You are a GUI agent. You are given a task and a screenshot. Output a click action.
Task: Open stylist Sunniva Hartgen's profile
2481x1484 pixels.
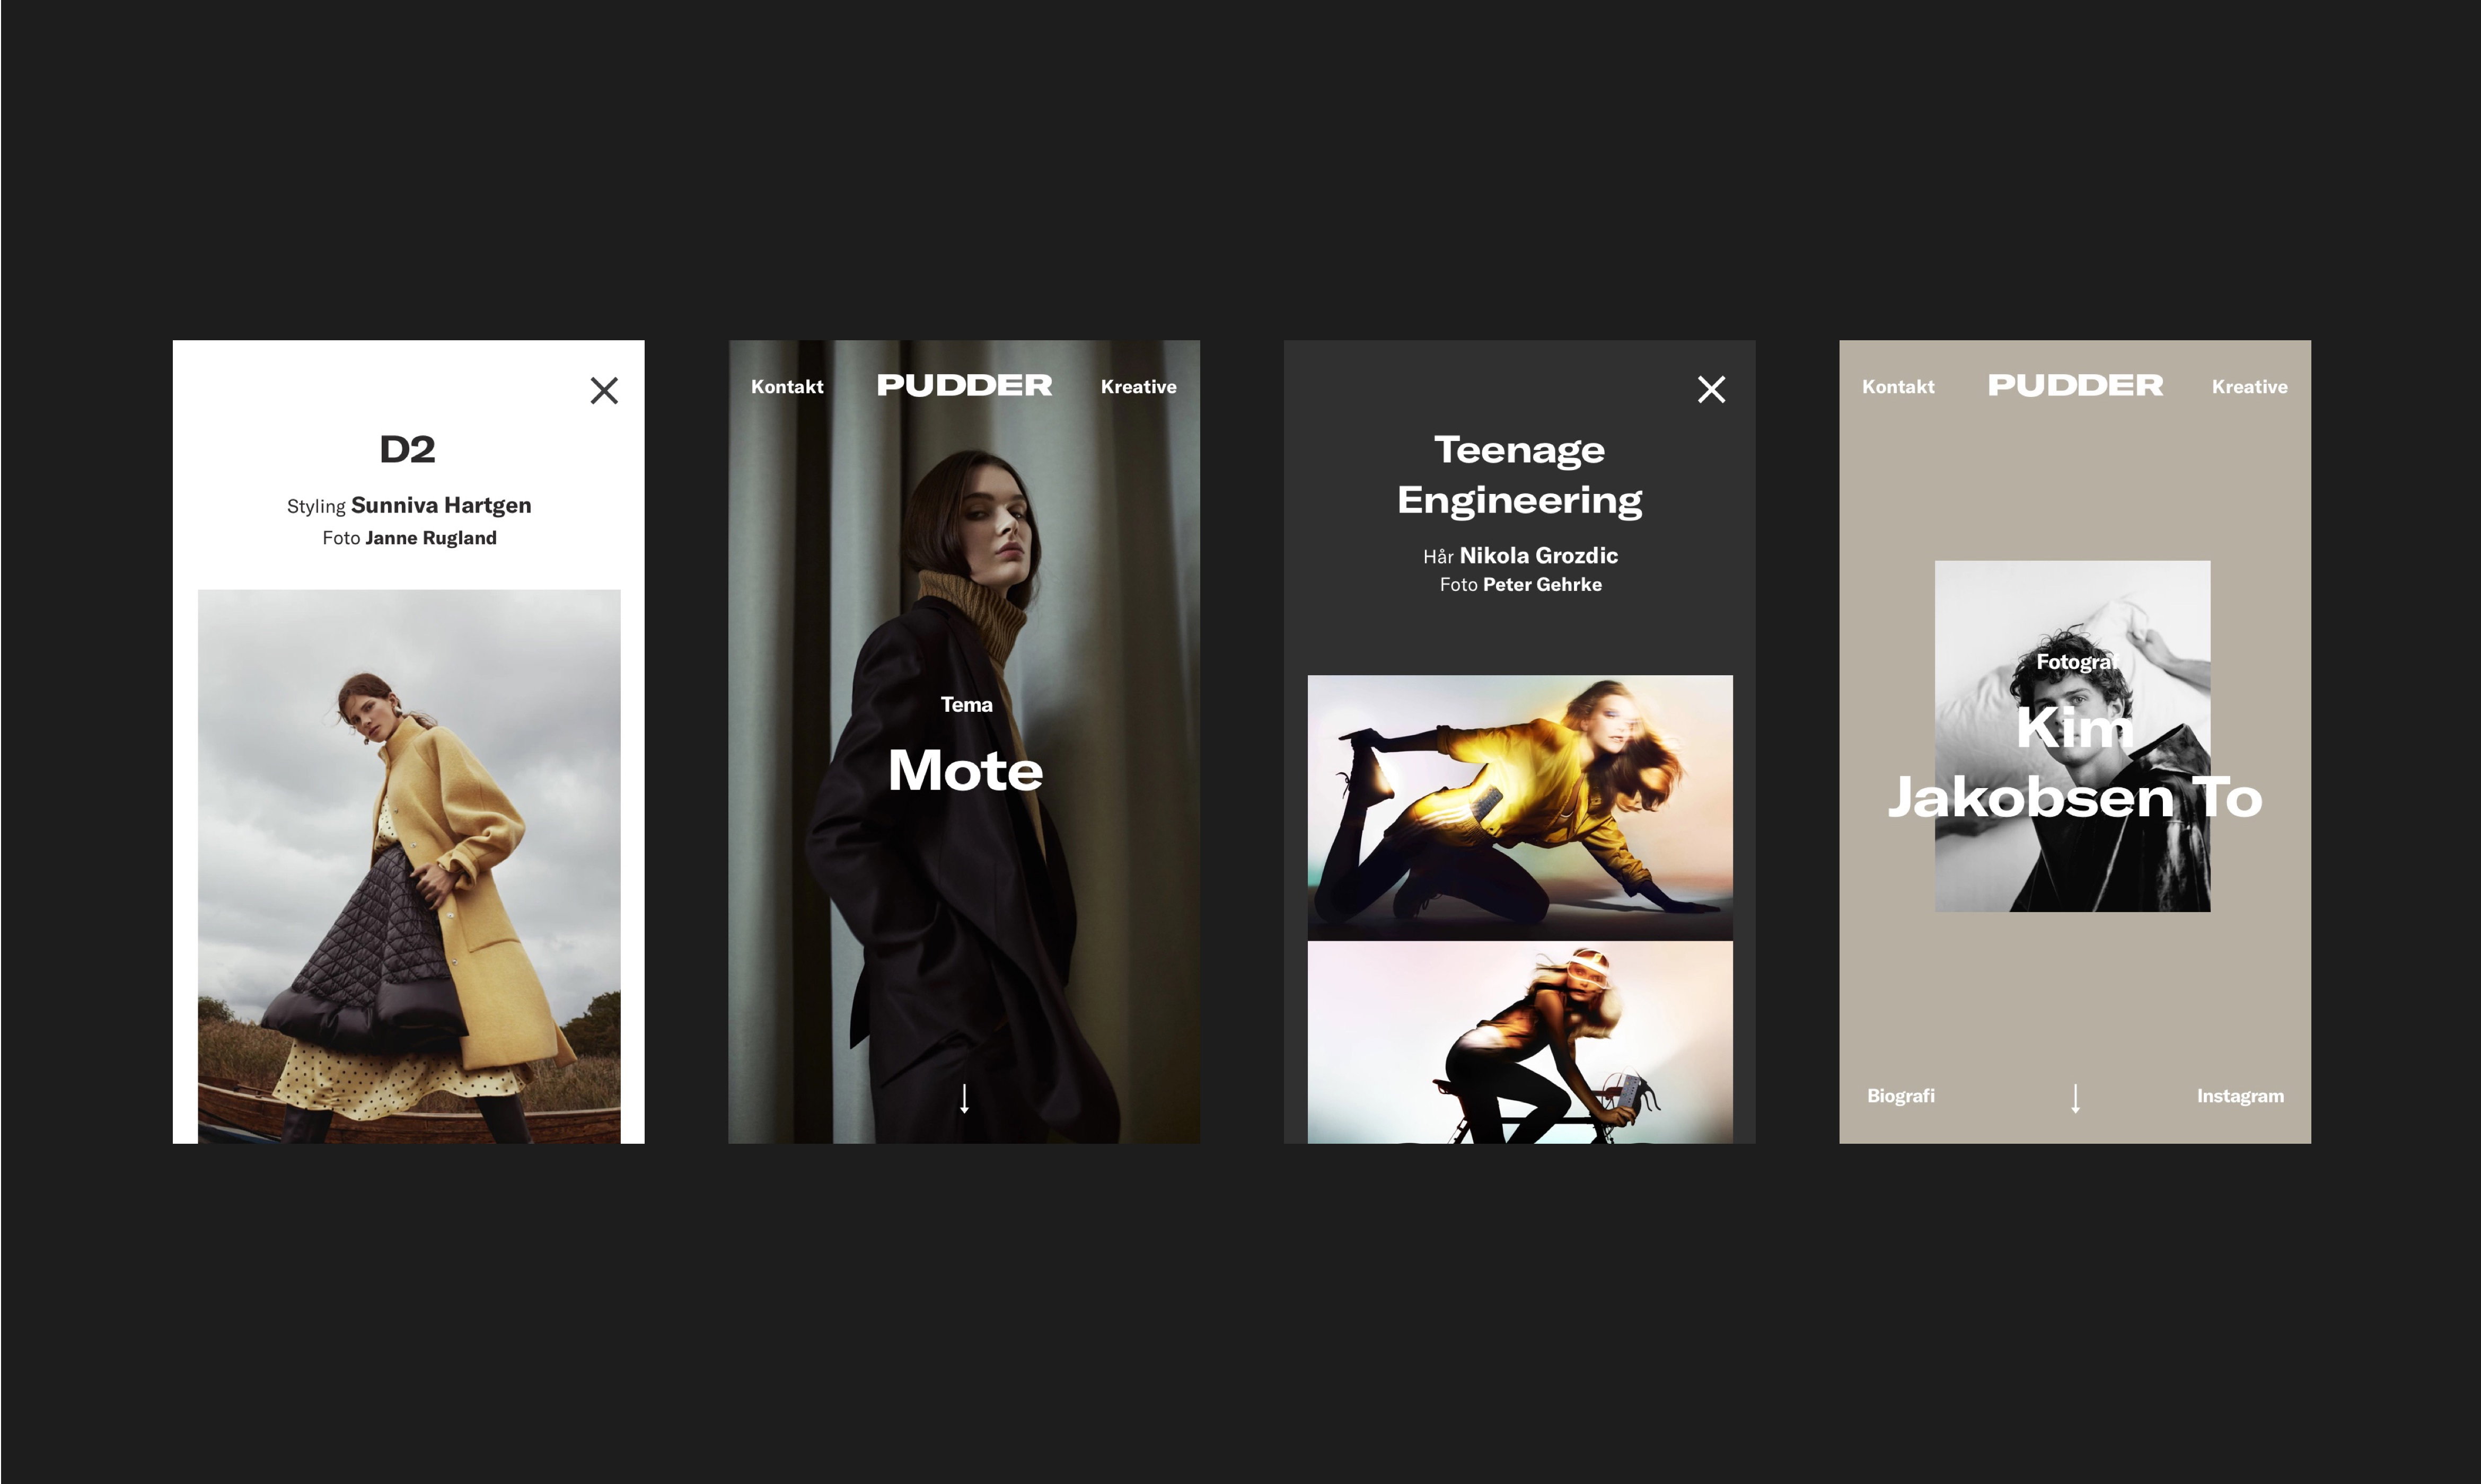pyautogui.click(x=441, y=505)
